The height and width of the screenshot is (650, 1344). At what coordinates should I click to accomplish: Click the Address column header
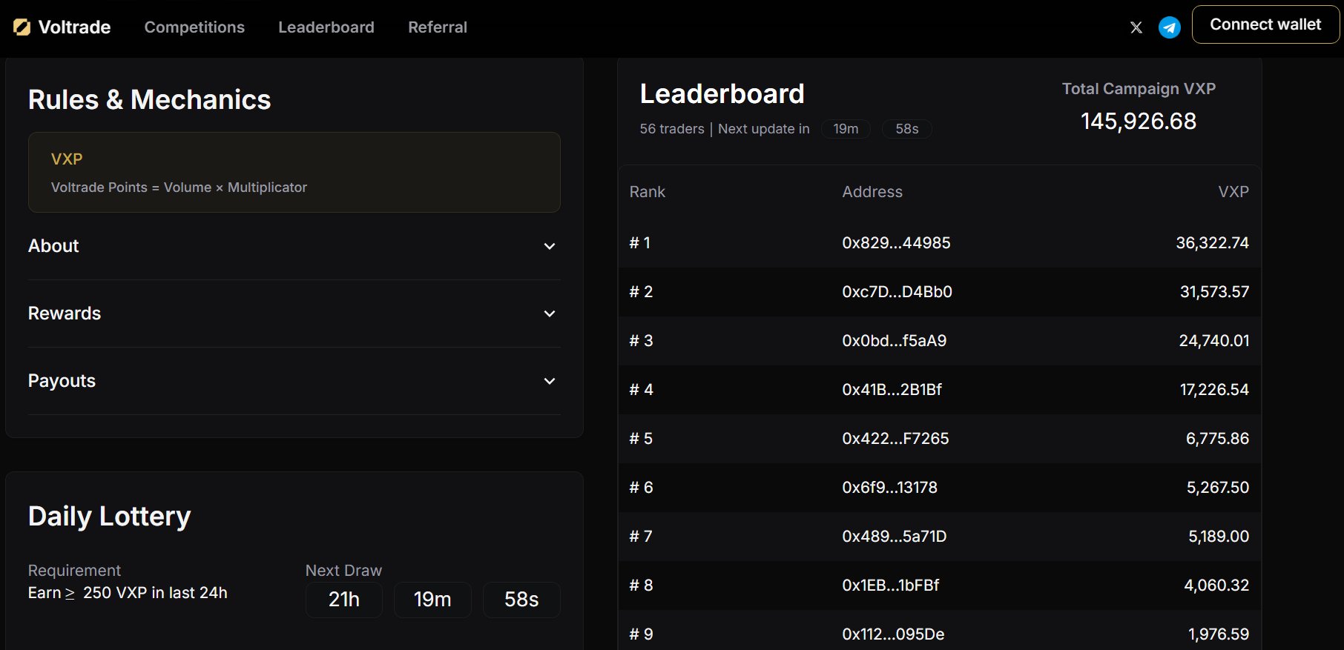(872, 192)
